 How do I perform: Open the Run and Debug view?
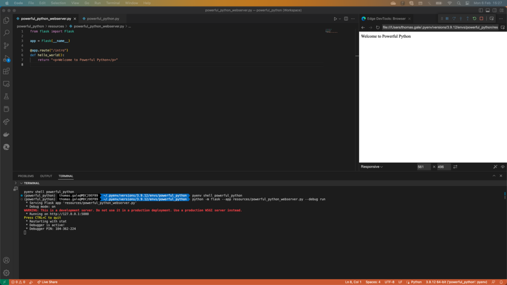click(x=6, y=59)
